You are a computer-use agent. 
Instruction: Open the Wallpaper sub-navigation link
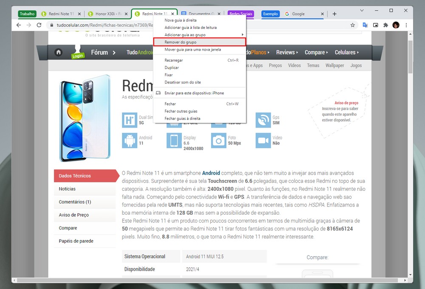click(335, 65)
